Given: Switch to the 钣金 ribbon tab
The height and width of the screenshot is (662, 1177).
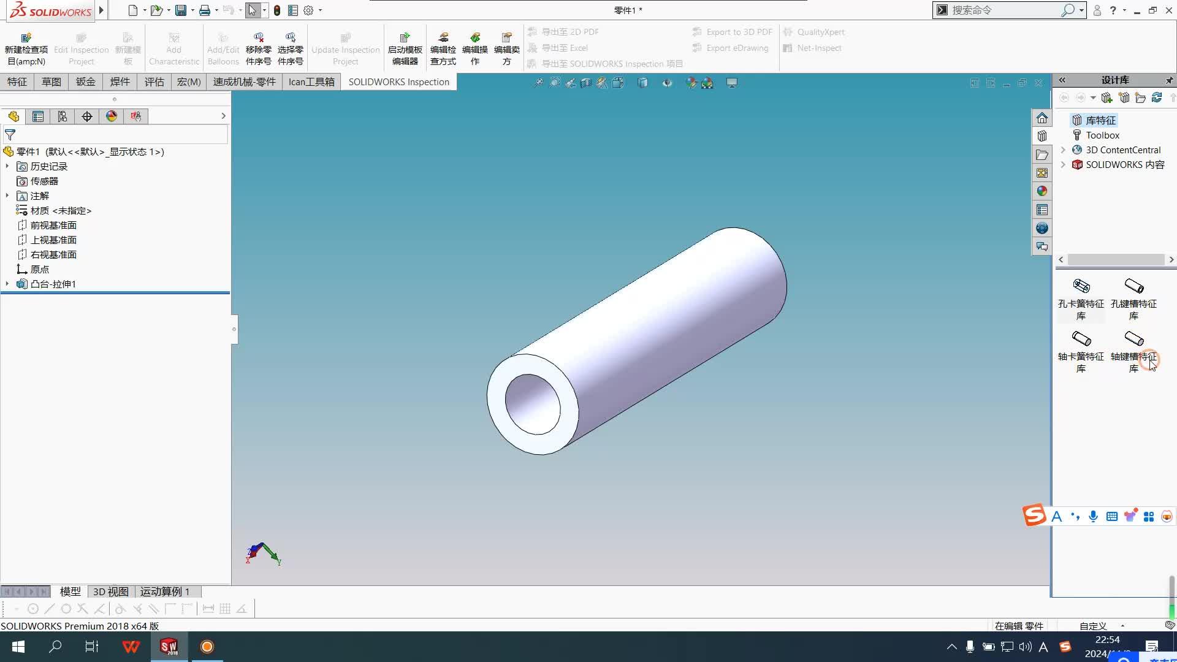Looking at the screenshot, I should point(85,82).
